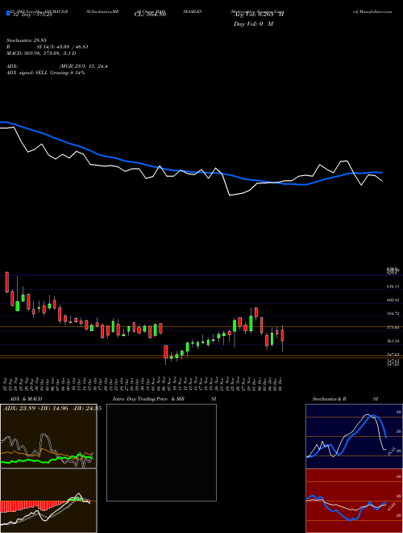
Task: Click the 'CL: 564.80' closing price text
Action: coord(150,15)
